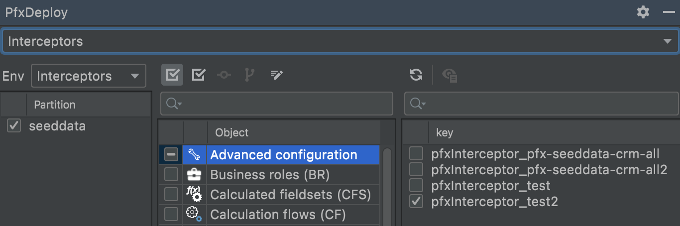This screenshot has height=226, width=680.
Task: Check the Business roles (BR) checkbox
Action: coord(171,175)
